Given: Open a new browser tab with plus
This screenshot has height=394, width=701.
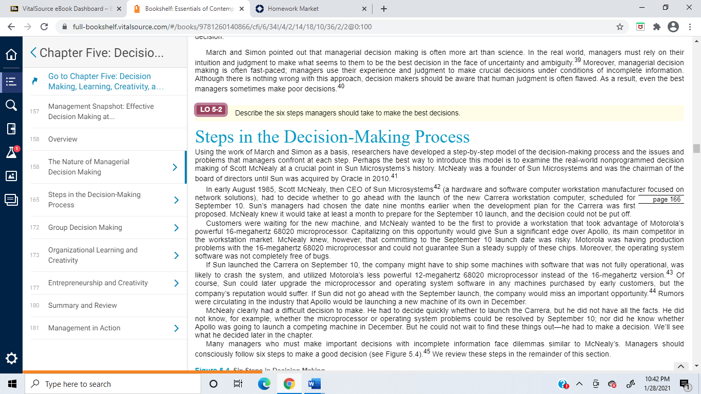Looking at the screenshot, I should click(384, 9).
